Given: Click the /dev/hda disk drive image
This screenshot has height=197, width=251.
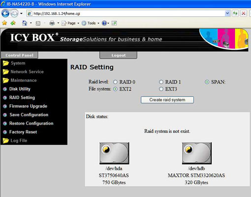Looking at the screenshot, I should tap(114, 153).
